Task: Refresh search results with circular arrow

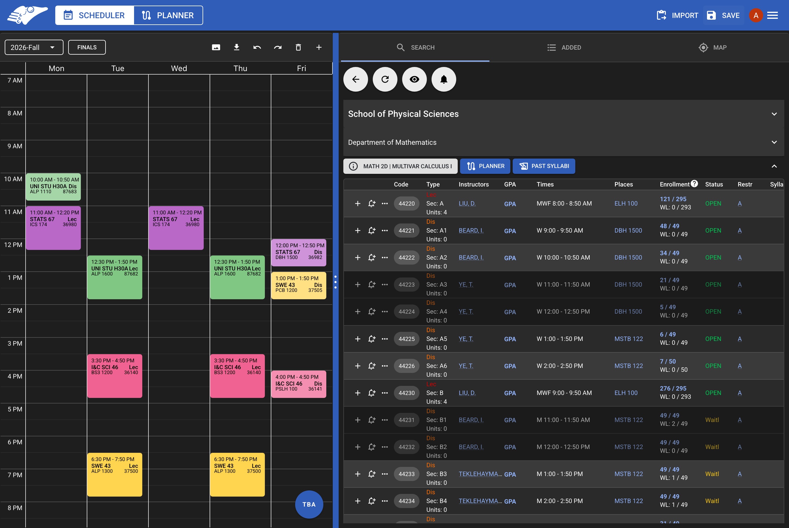Action: click(385, 79)
